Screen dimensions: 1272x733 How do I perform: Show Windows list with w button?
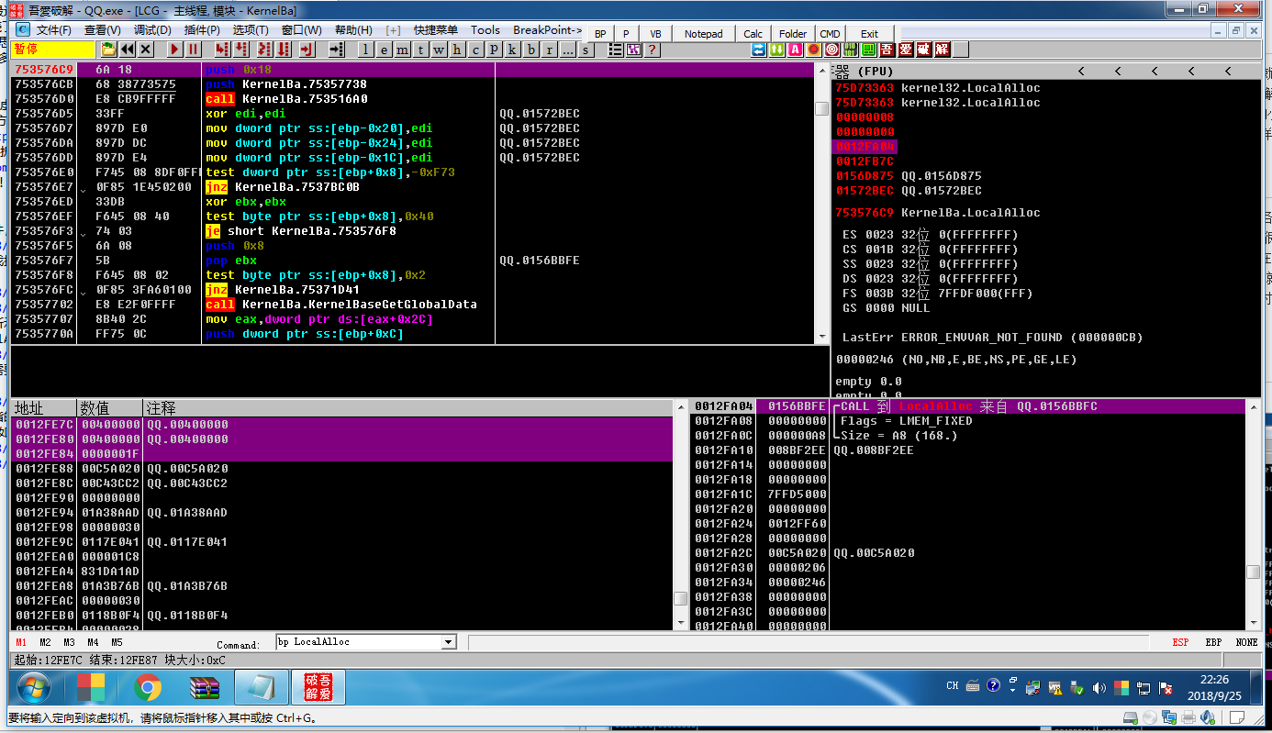pos(439,50)
